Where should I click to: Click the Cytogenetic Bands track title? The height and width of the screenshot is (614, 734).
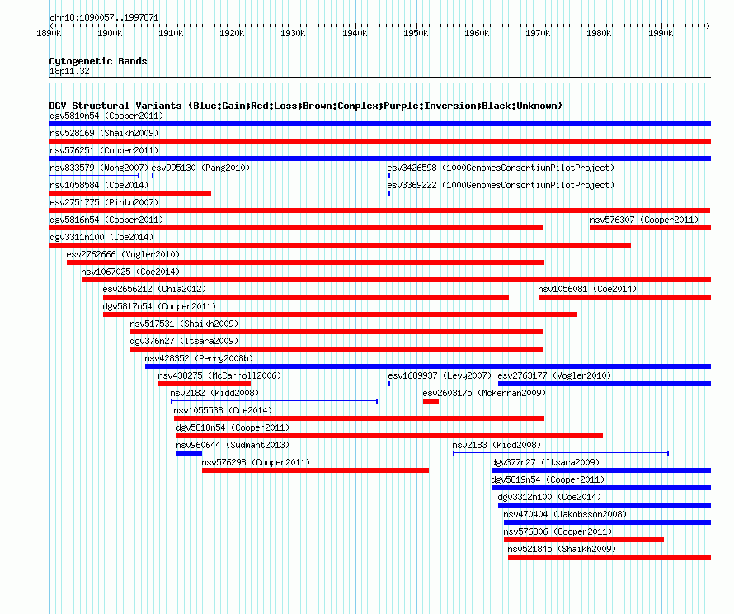point(98,61)
